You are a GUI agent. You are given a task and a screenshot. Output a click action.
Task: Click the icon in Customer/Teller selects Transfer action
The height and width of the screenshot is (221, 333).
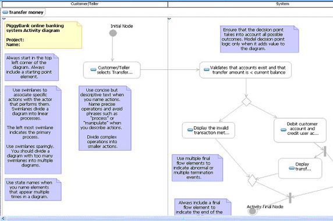(x=93, y=70)
